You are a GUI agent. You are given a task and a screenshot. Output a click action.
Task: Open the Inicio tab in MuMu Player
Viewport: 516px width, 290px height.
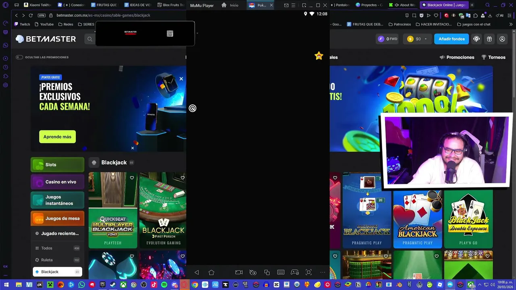tap(230, 5)
